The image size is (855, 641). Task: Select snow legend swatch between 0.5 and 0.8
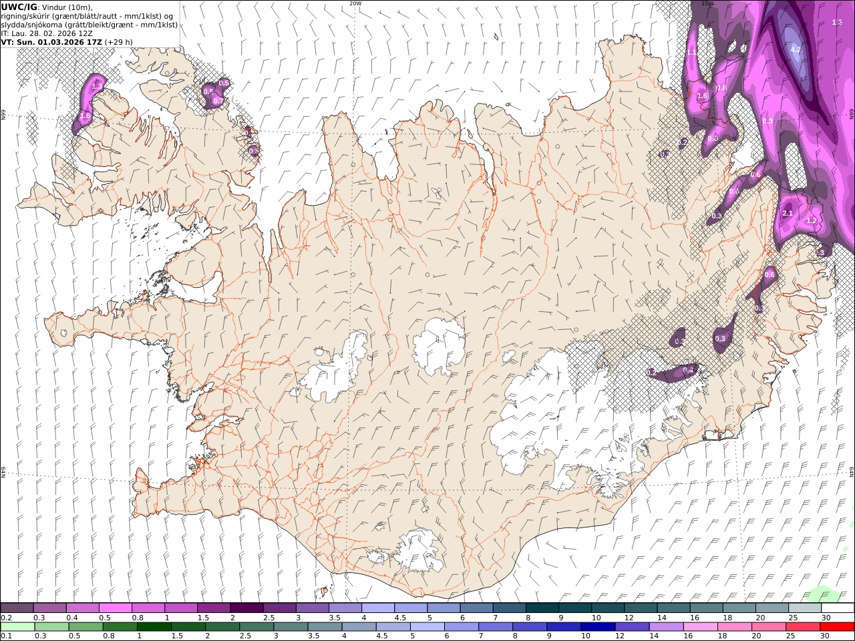pyautogui.click(x=115, y=608)
